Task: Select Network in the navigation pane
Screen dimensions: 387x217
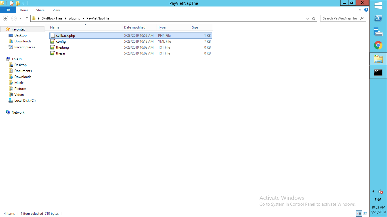Action: click(18, 112)
